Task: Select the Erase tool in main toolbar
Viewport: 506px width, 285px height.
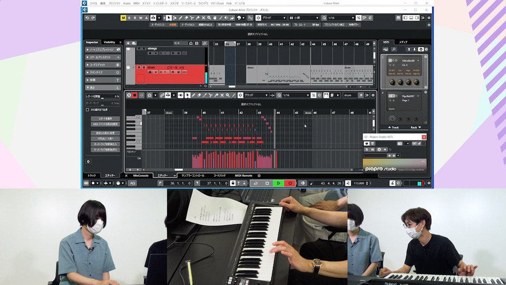Action: (x=186, y=18)
